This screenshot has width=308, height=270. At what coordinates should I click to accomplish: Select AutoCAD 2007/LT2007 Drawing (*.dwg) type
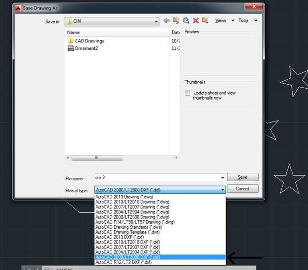click(x=160, y=207)
